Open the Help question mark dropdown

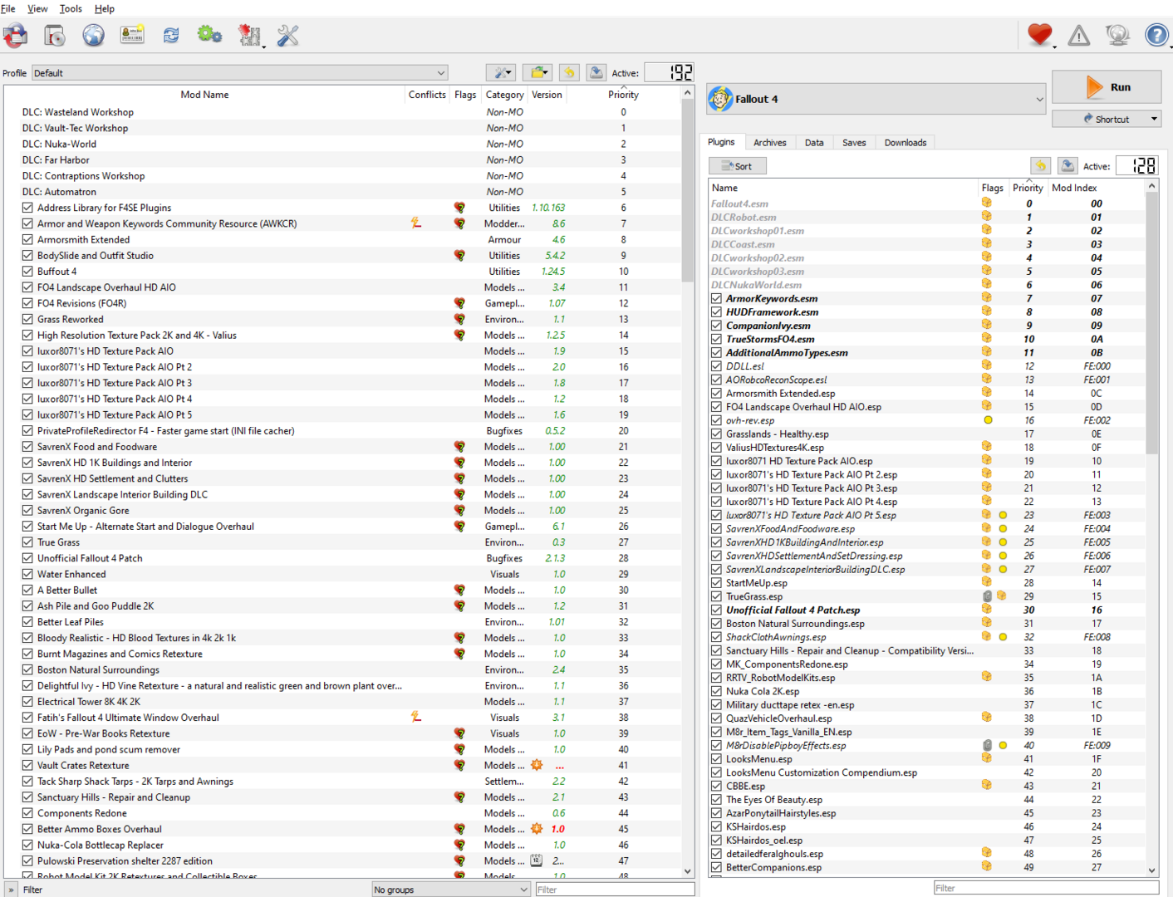1157,36
